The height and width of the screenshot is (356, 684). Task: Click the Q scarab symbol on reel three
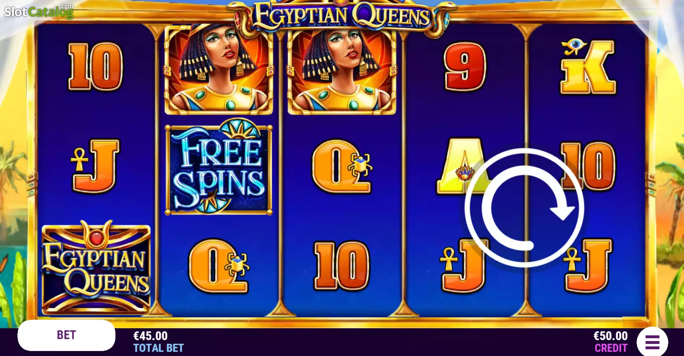[x=342, y=166]
